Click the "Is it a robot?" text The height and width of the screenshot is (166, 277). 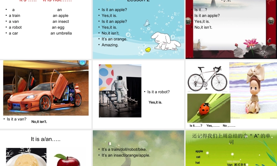coord(158,92)
